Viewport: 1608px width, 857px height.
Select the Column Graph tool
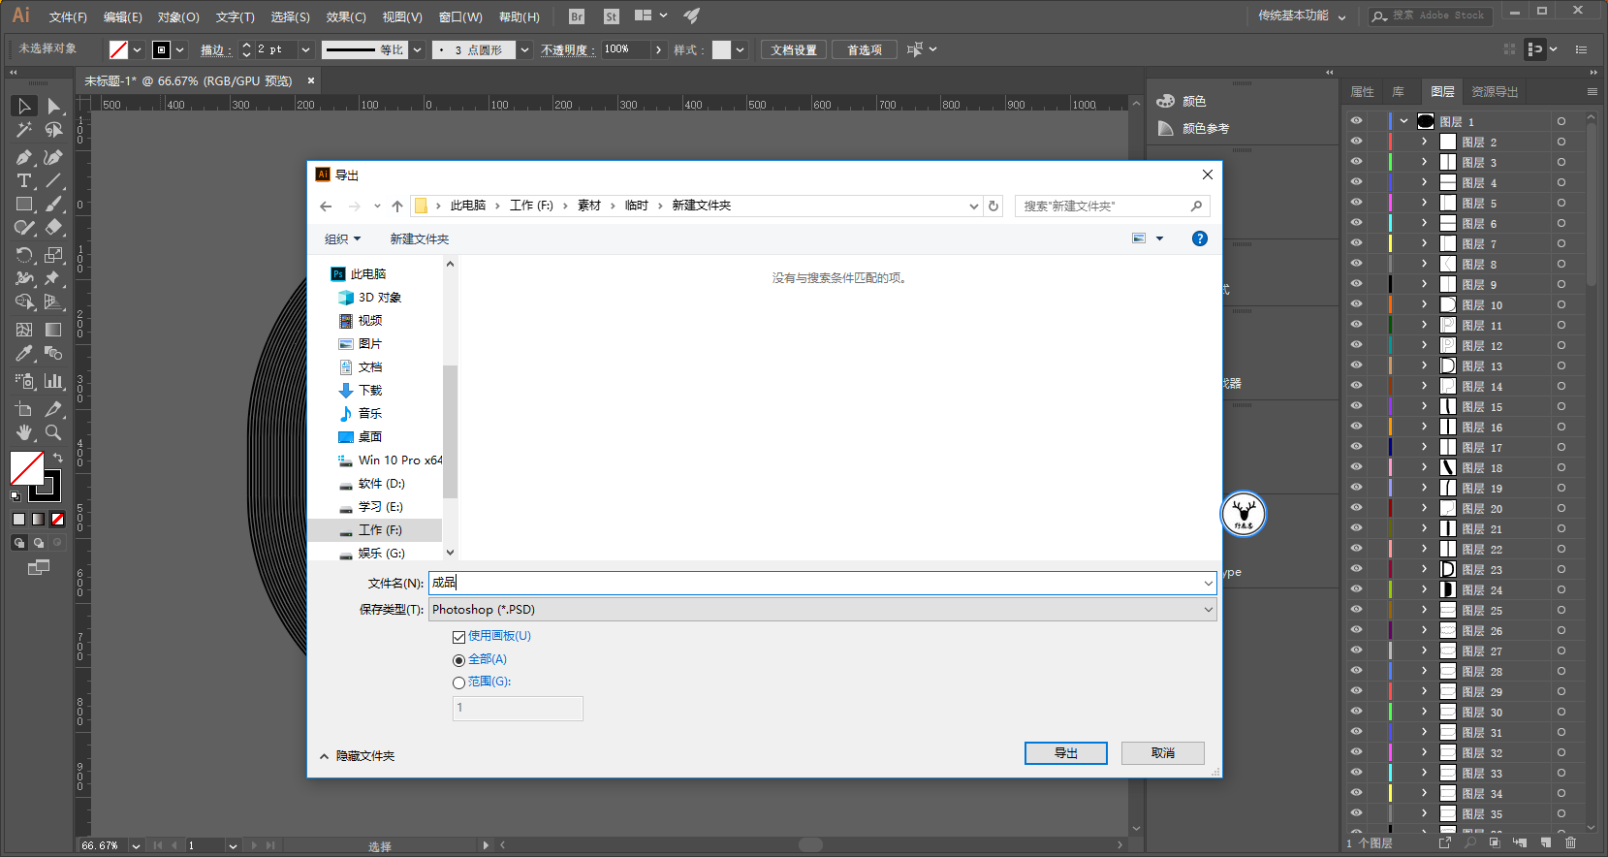click(x=54, y=381)
